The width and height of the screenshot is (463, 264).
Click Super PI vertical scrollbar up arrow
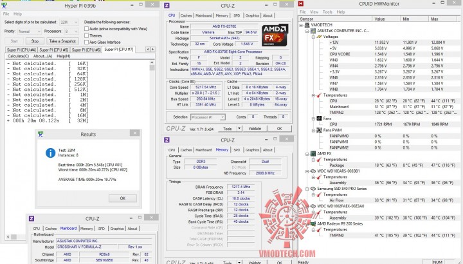pyautogui.click(x=152, y=62)
